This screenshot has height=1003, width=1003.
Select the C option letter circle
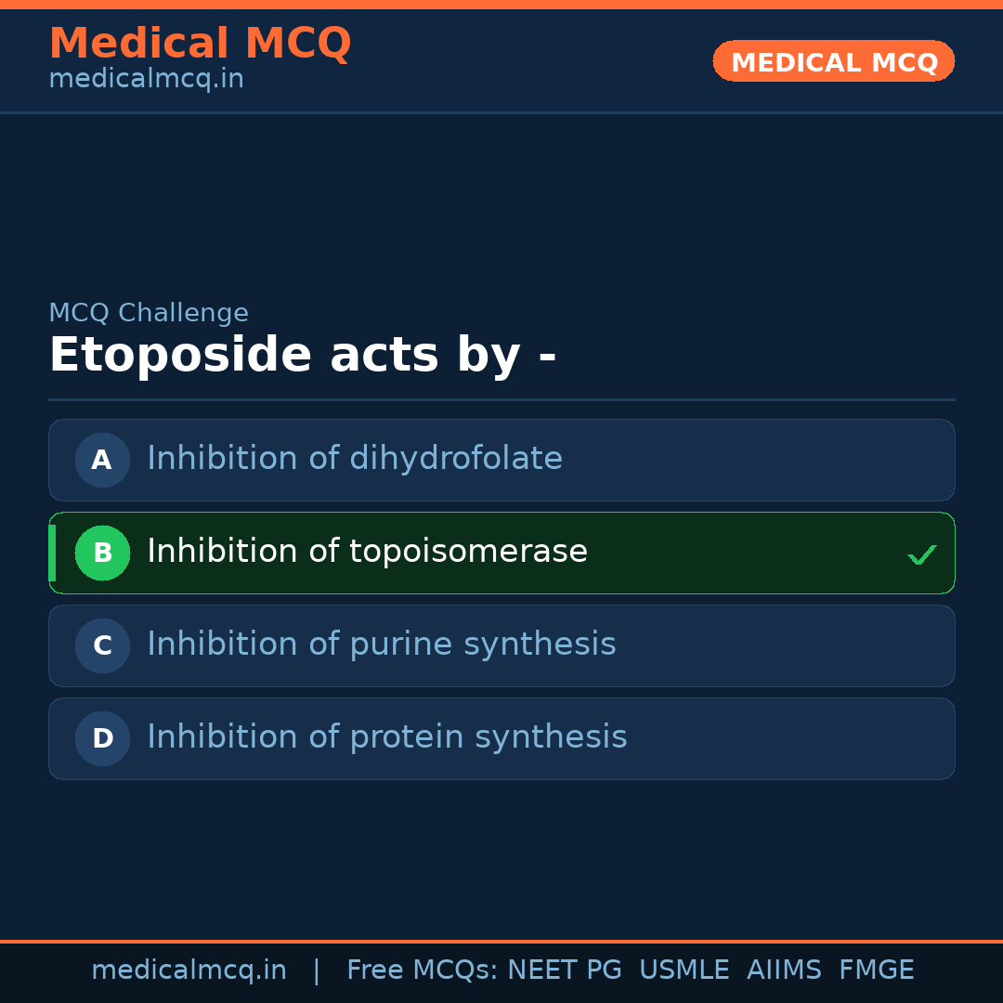(x=102, y=645)
